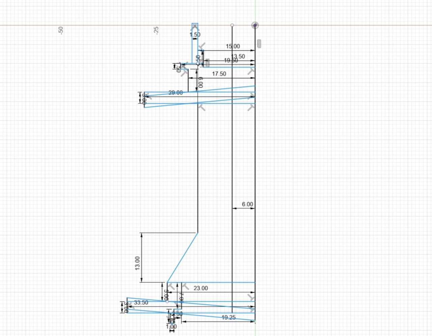Click the 1.50 dimension at the top
The height and width of the screenshot is (336, 432).
point(195,34)
